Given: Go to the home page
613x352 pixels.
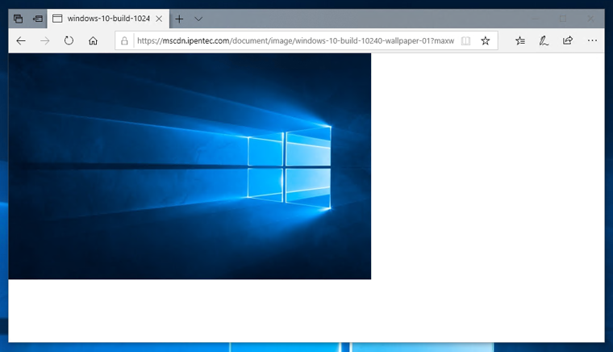Looking at the screenshot, I should coord(93,40).
